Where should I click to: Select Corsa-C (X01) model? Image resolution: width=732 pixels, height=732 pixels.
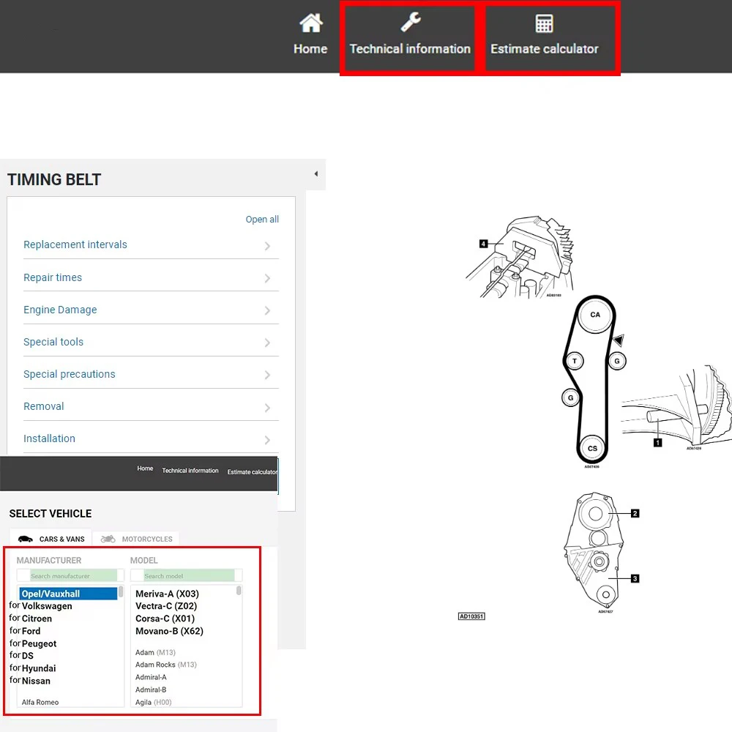[x=165, y=619]
